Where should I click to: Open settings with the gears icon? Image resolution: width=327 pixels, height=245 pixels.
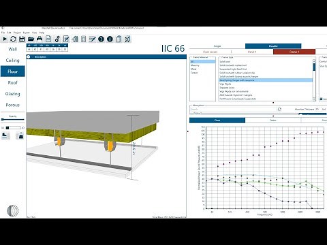pyautogui.click(x=57, y=39)
